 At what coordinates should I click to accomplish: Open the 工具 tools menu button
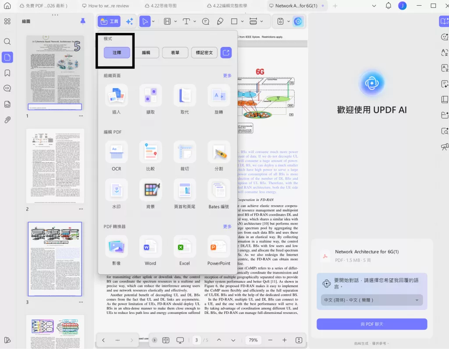pos(109,21)
